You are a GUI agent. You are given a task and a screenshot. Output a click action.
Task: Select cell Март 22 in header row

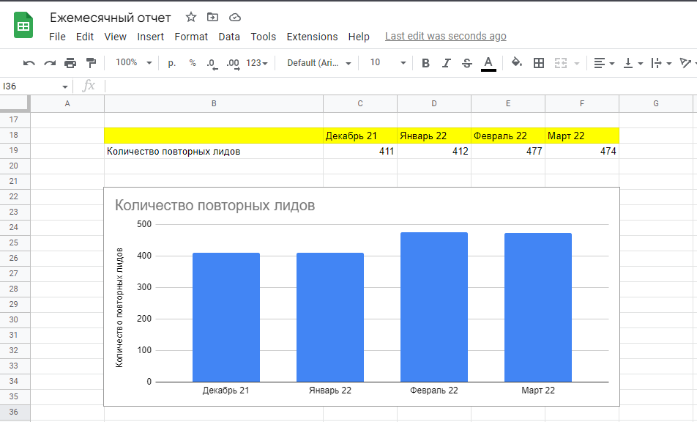(582, 136)
